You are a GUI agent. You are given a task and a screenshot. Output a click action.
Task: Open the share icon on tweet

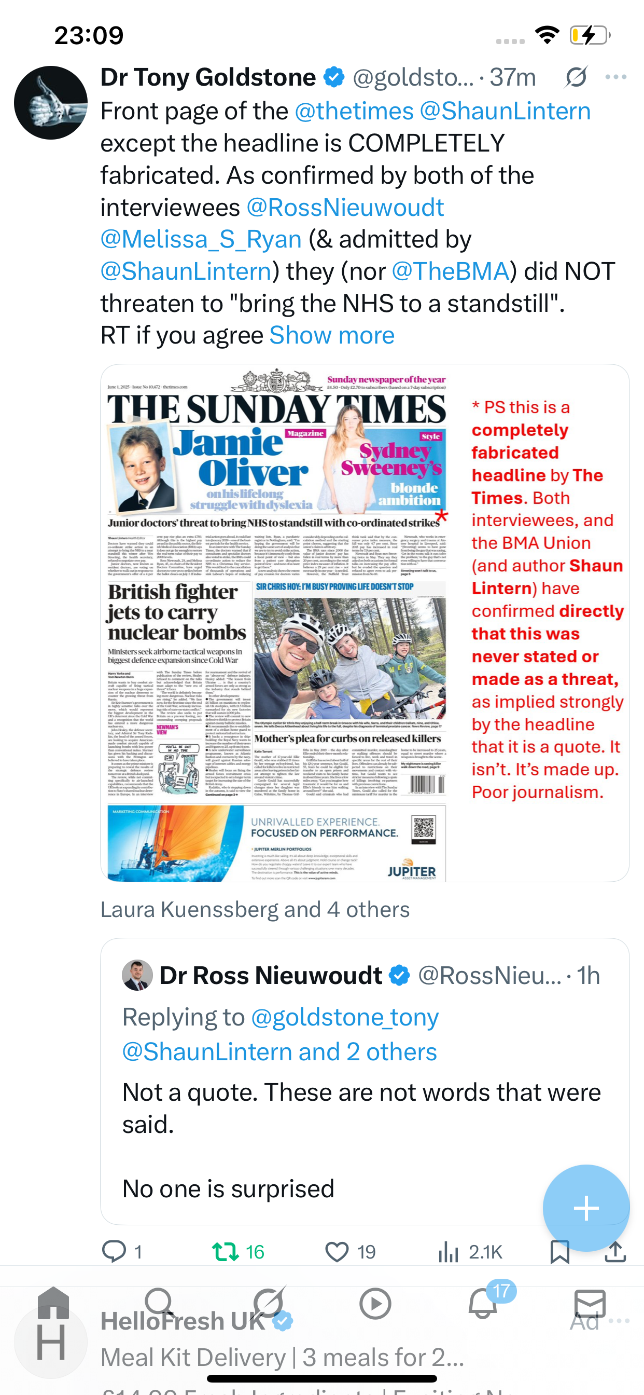coord(615,1251)
